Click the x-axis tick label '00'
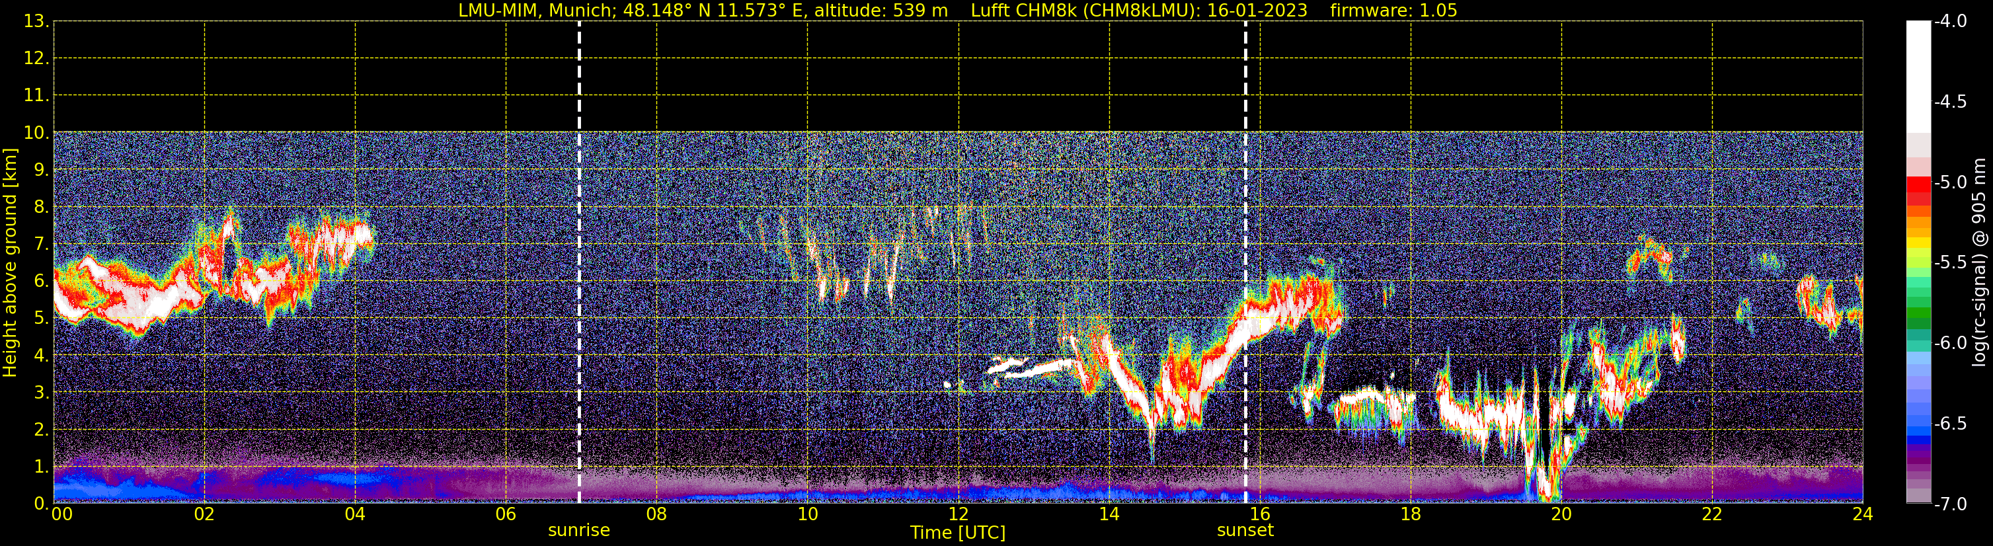Image resolution: width=1993 pixels, height=546 pixels. tap(62, 514)
